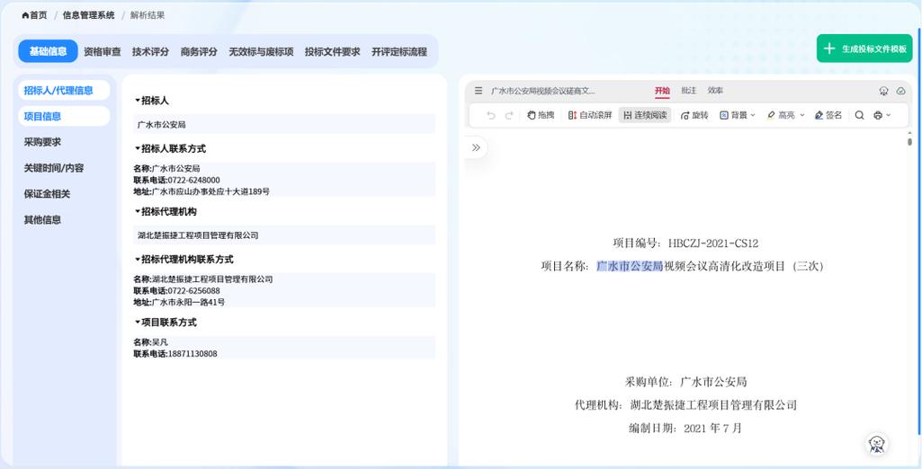Collapse the 招标人联系方式 section
This screenshot has height=469, width=922.
point(138,148)
